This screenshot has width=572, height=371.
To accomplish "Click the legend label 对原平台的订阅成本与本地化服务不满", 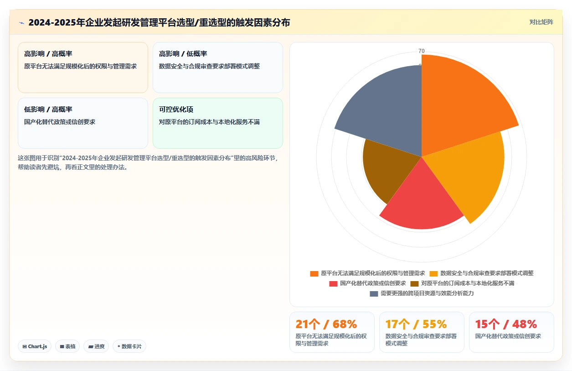I will point(468,283).
